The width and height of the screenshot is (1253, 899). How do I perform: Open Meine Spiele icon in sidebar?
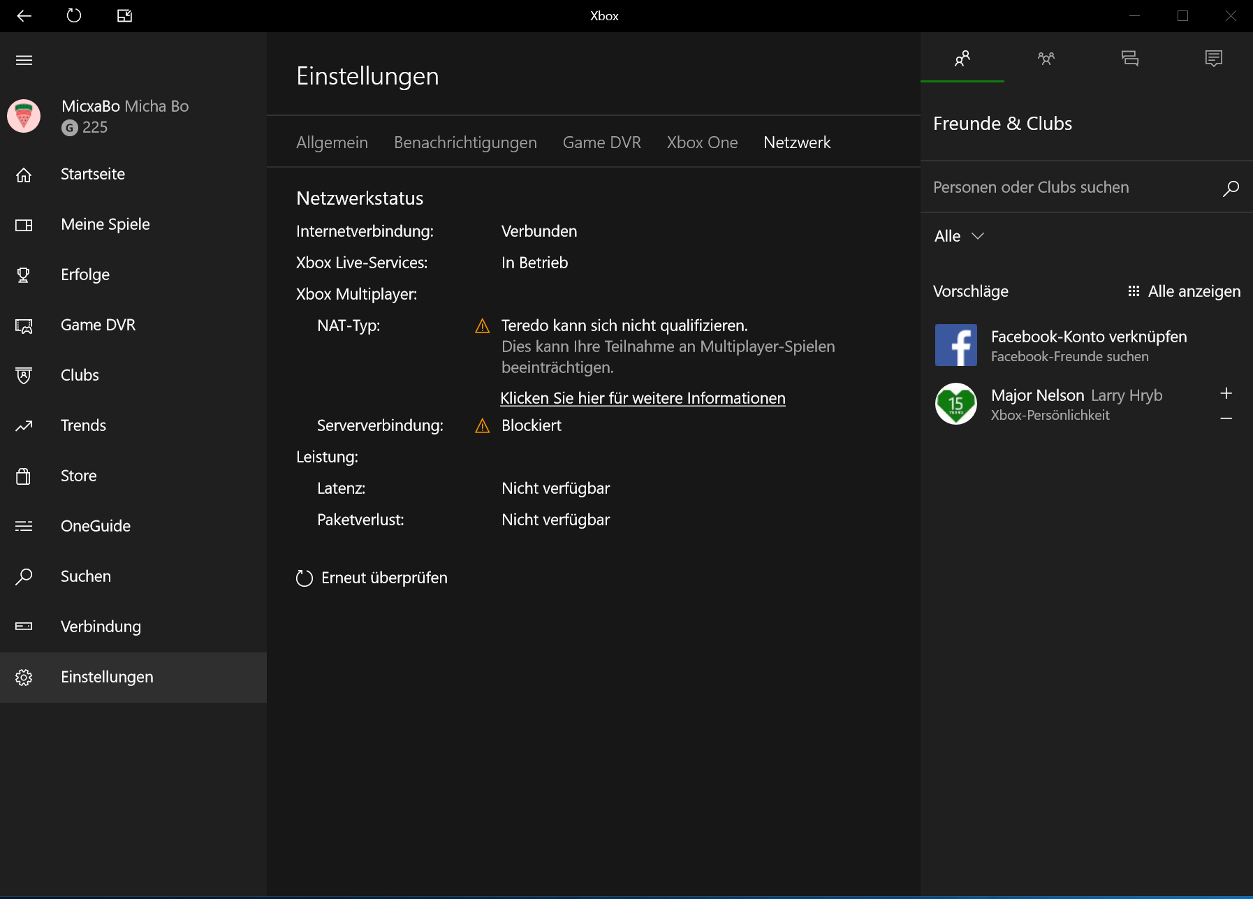pos(24,225)
